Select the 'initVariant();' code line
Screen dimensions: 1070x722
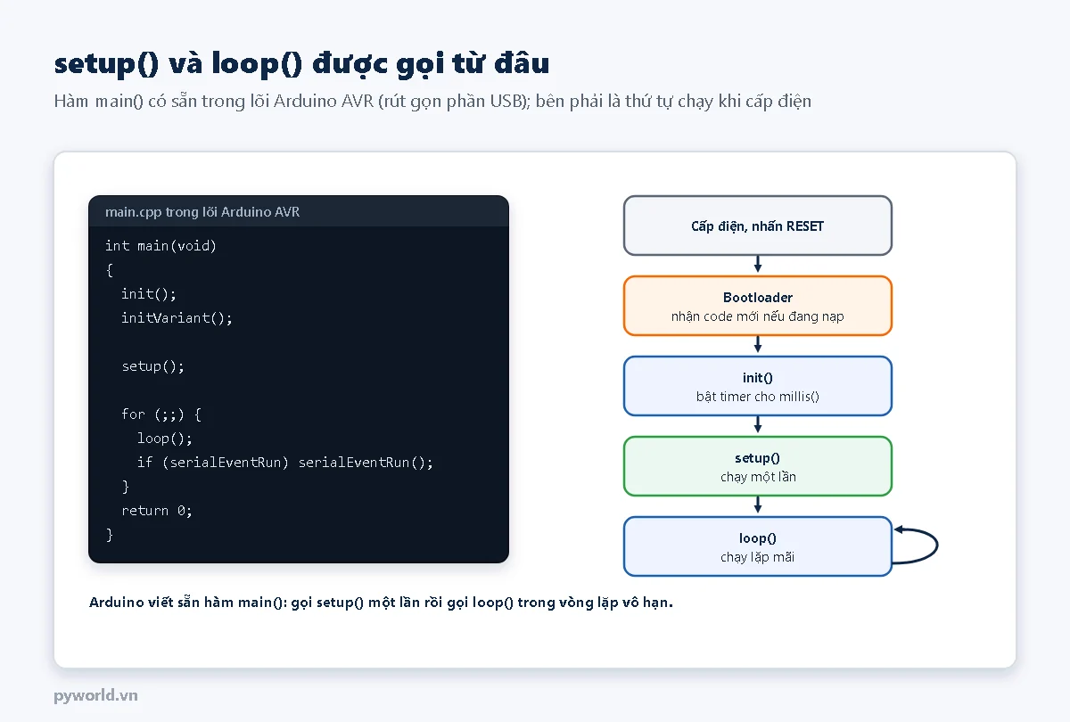click(177, 317)
